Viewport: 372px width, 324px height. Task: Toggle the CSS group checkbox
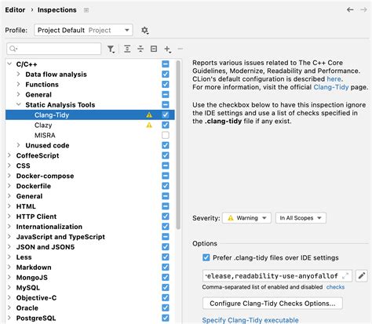166,166
